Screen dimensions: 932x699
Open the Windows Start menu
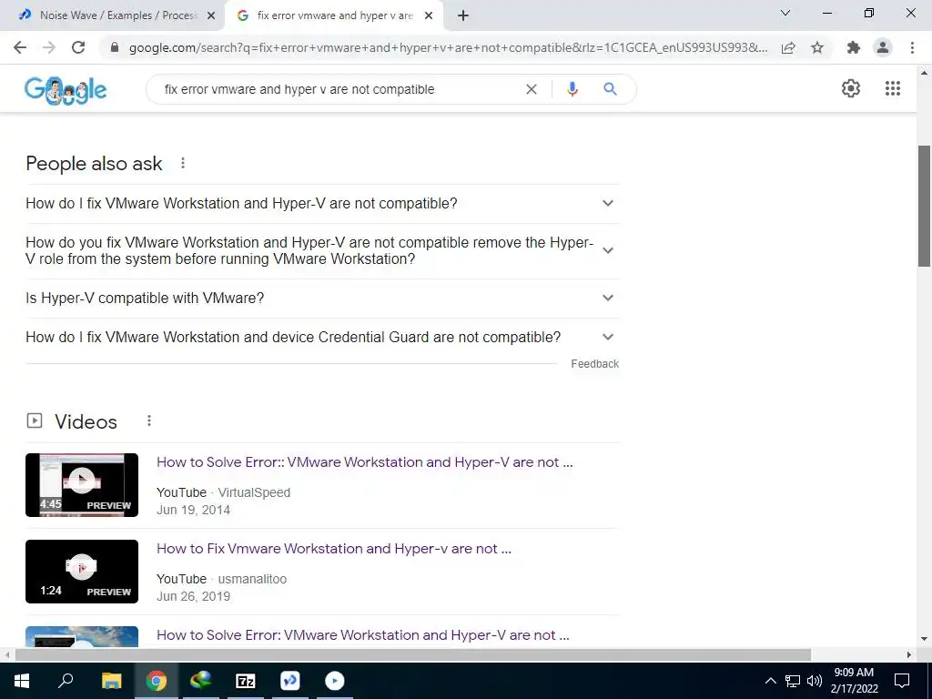[x=22, y=681]
